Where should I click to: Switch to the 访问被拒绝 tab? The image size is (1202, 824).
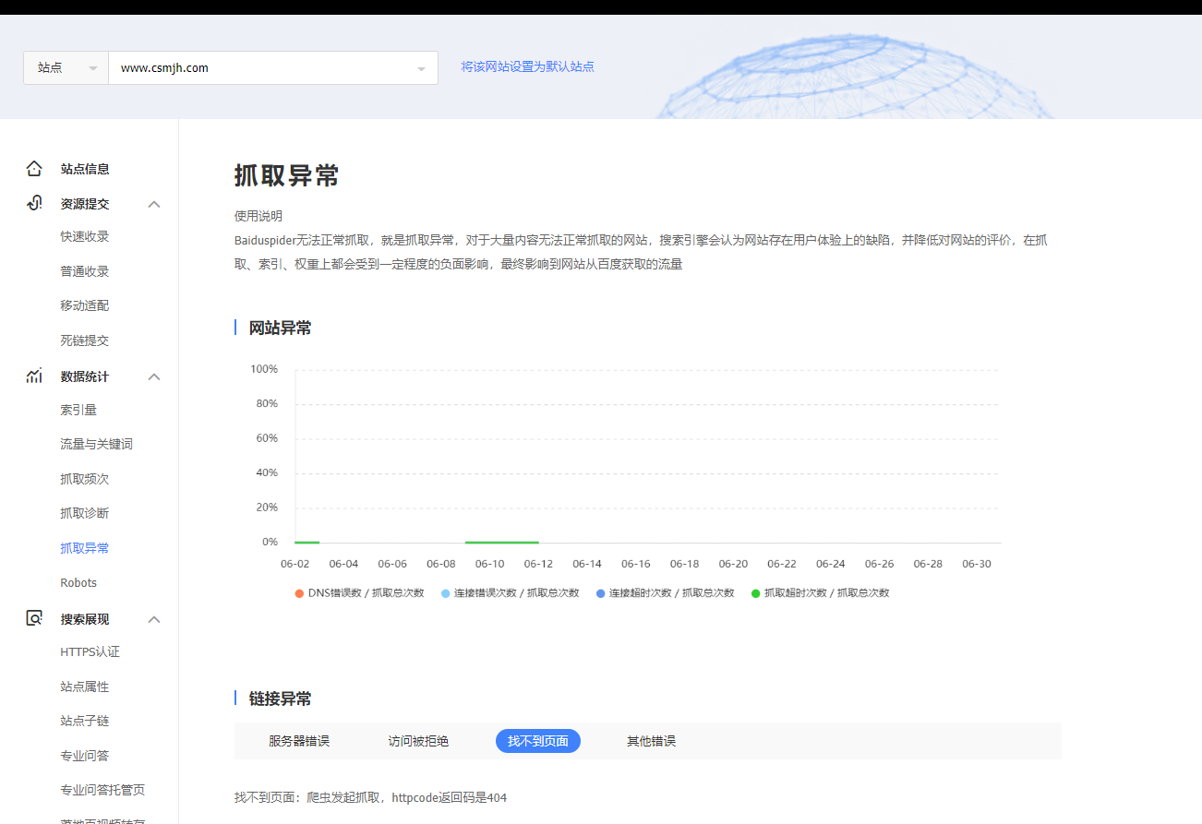[x=418, y=741]
